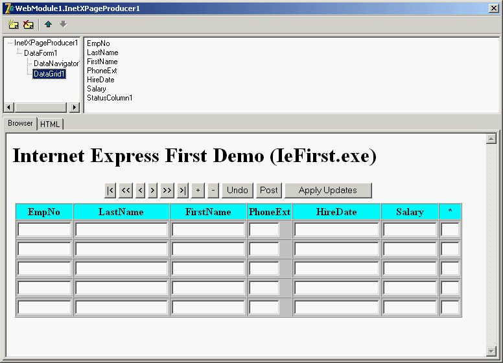Switch to the Browser tab

(x=20, y=123)
